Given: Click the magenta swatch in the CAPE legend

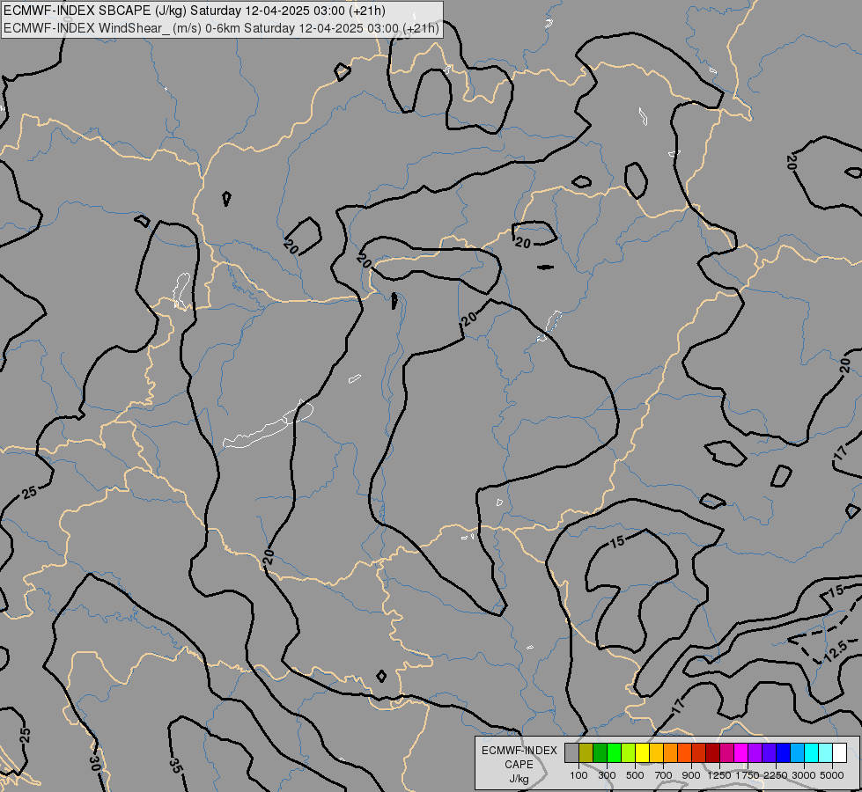Looking at the screenshot, I should [x=741, y=752].
